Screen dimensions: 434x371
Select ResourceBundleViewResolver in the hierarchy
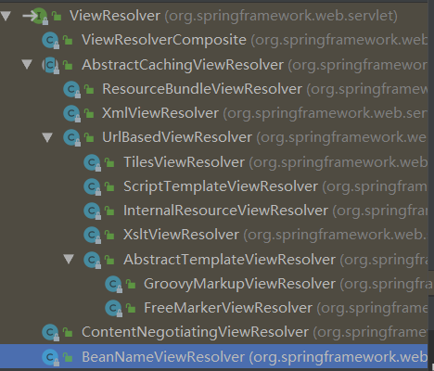tap(202, 89)
